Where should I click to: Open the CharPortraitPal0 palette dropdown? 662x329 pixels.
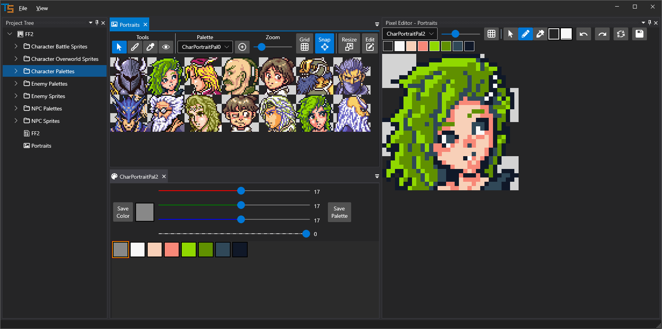pyautogui.click(x=205, y=47)
